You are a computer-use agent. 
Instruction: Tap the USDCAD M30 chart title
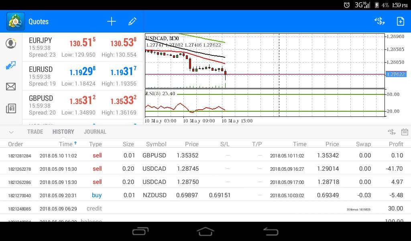tap(162, 38)
